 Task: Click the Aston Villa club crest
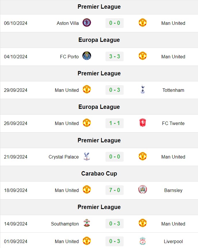87,23
